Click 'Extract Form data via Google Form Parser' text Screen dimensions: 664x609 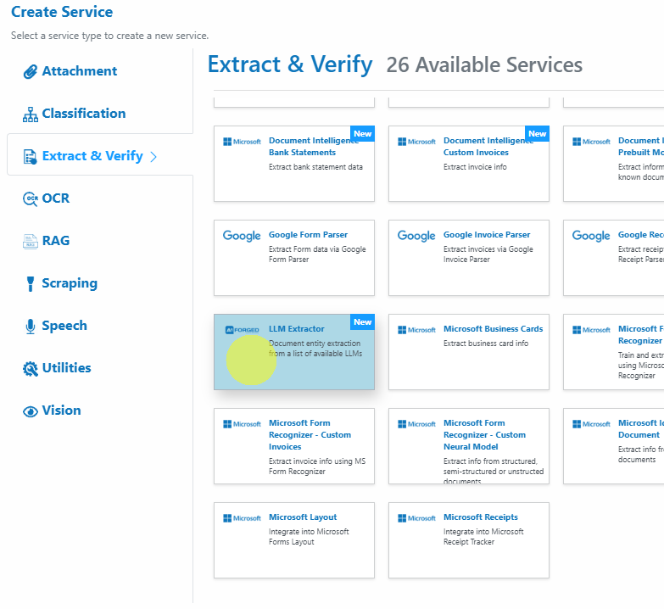pos(317,254)
